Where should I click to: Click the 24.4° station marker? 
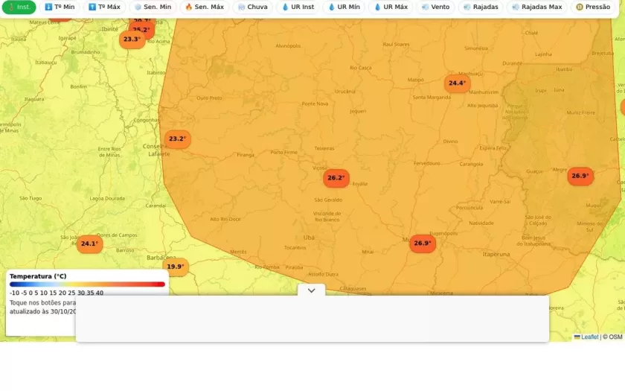tap(457, 83)
